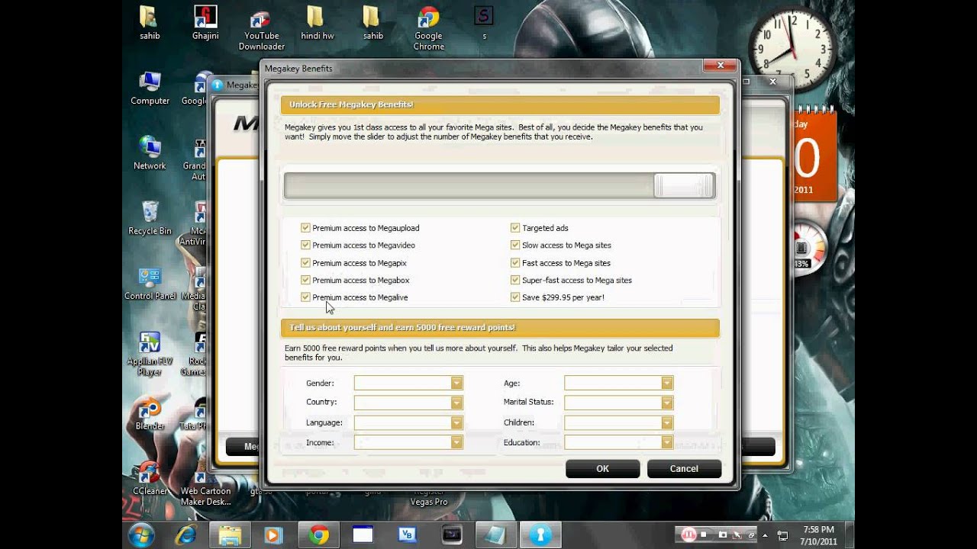The image size is (977, 549).
Task: Confirm with the OK button
Action: [x=602, y=468]
